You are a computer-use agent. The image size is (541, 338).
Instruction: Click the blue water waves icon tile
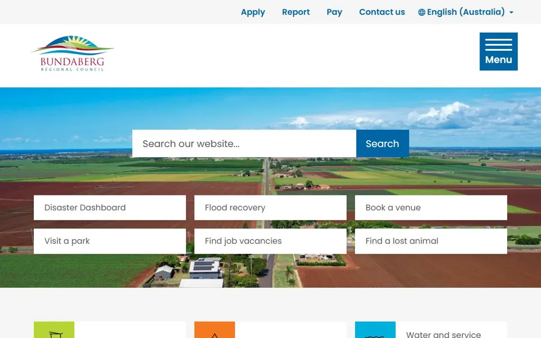coord(375,330)
